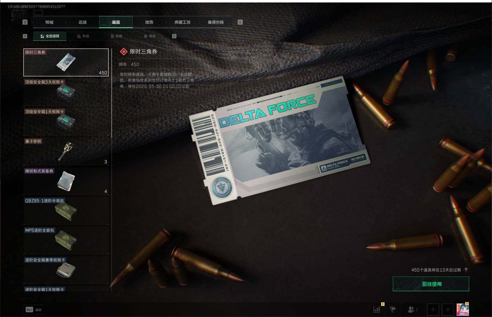Select the 顶级安全箱1天权限卡 item
This screenshot has width=492, height=317.
point(66,122)
